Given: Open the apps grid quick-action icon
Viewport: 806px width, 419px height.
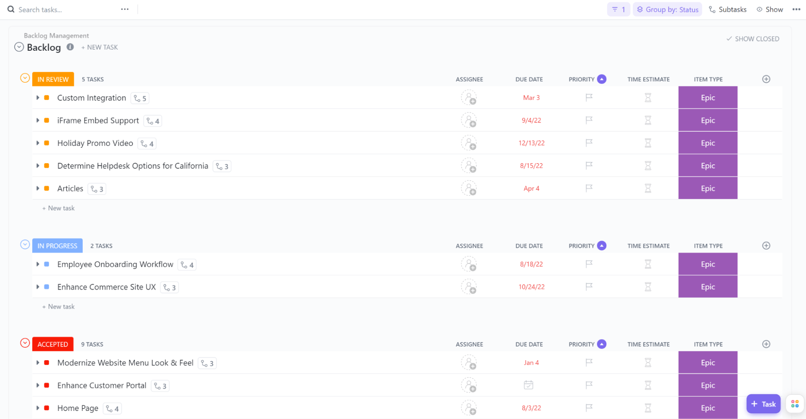Looking at the screenshot, I should pyautogui.click(x=795, y=404).
